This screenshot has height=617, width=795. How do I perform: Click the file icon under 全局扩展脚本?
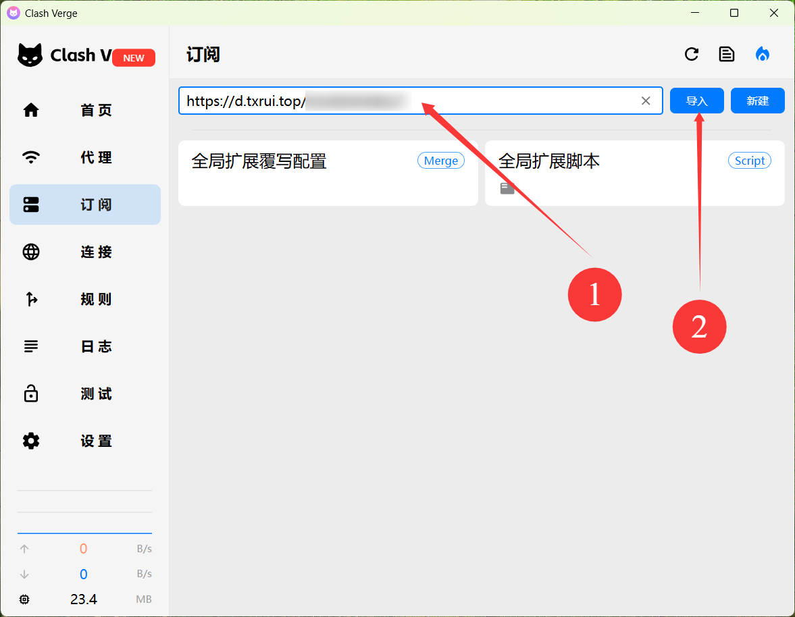507,188
